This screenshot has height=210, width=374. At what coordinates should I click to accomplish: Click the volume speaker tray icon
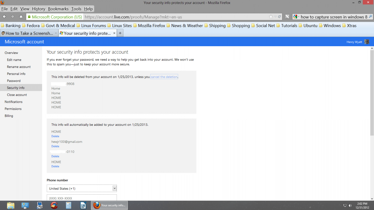pos(350,206)
